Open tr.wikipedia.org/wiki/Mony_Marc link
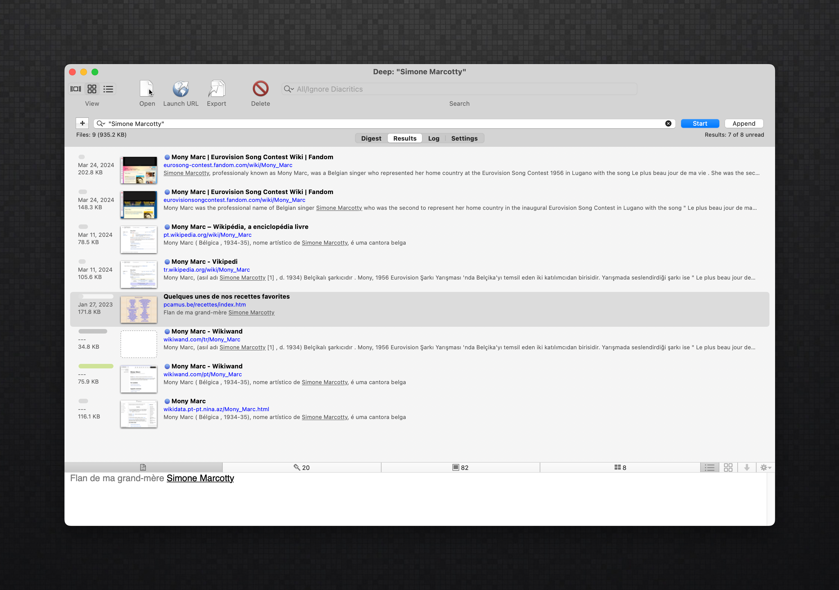The image size is (839, 590). point(206,270)
